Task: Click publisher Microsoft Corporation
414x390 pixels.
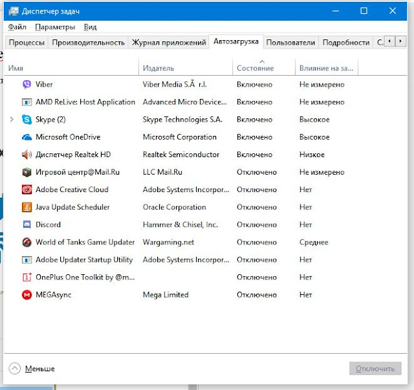Action: [x=180, y=137]
